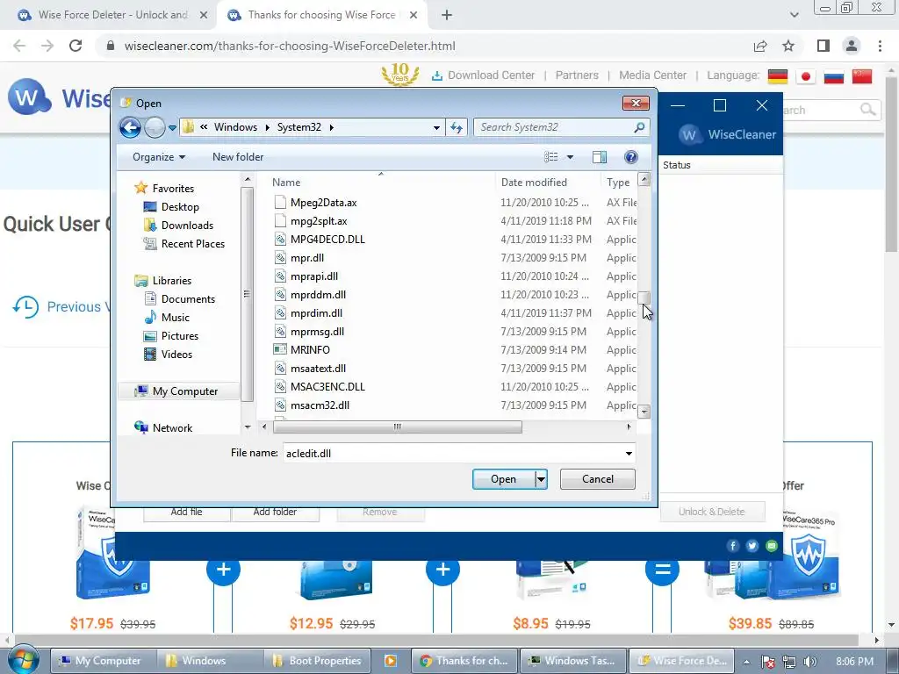
Task: Click the Forward arrow in Open dialog
Action: click(x=155, y=127)
